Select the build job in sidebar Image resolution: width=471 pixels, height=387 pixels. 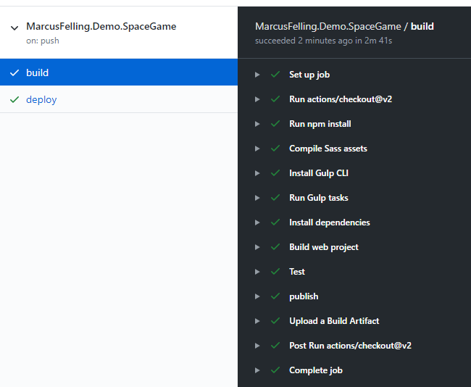38,72
